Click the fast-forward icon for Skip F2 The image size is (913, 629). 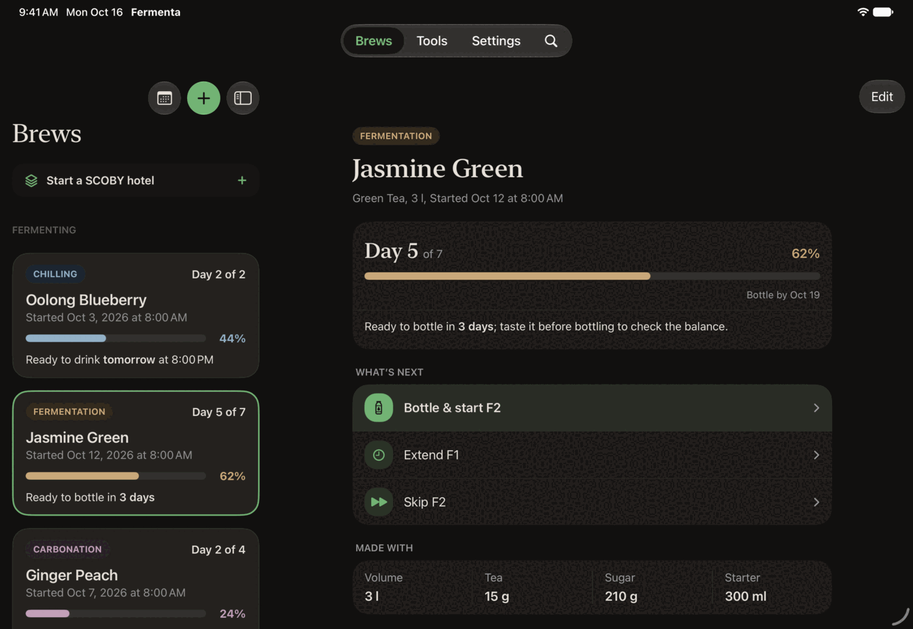(x=378, y=502)
